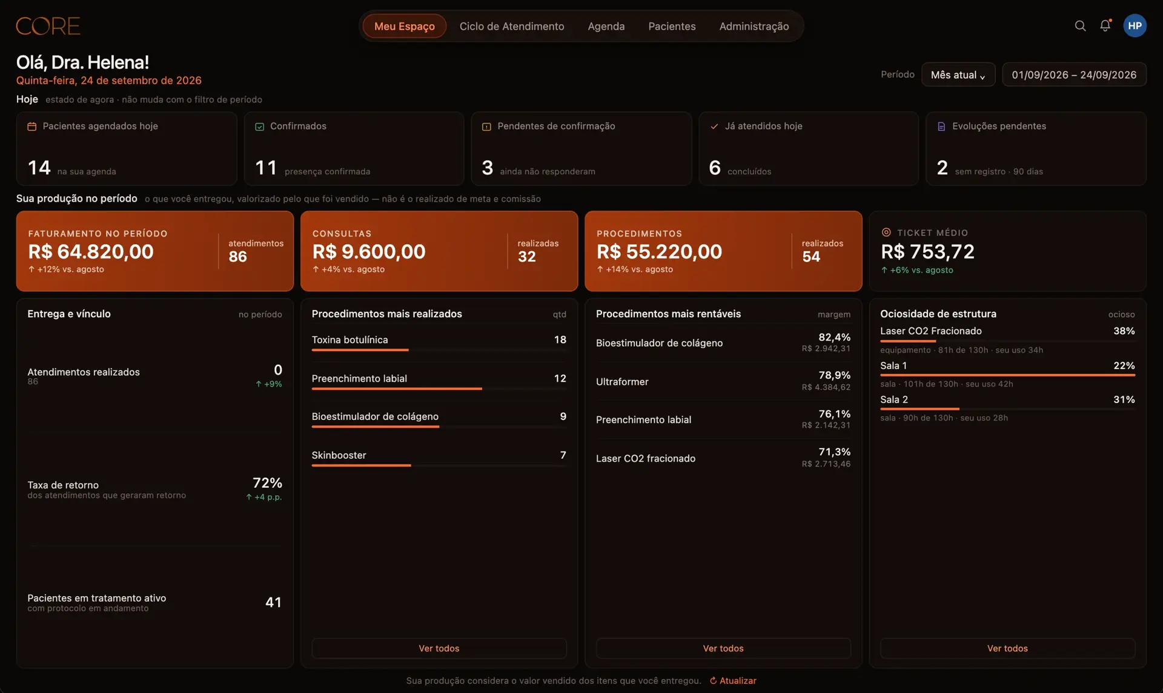The width and height of the screenshot is (1163, 693).
Task: Select the Ultraformer margin row
Action: click(x=723, y=381)
